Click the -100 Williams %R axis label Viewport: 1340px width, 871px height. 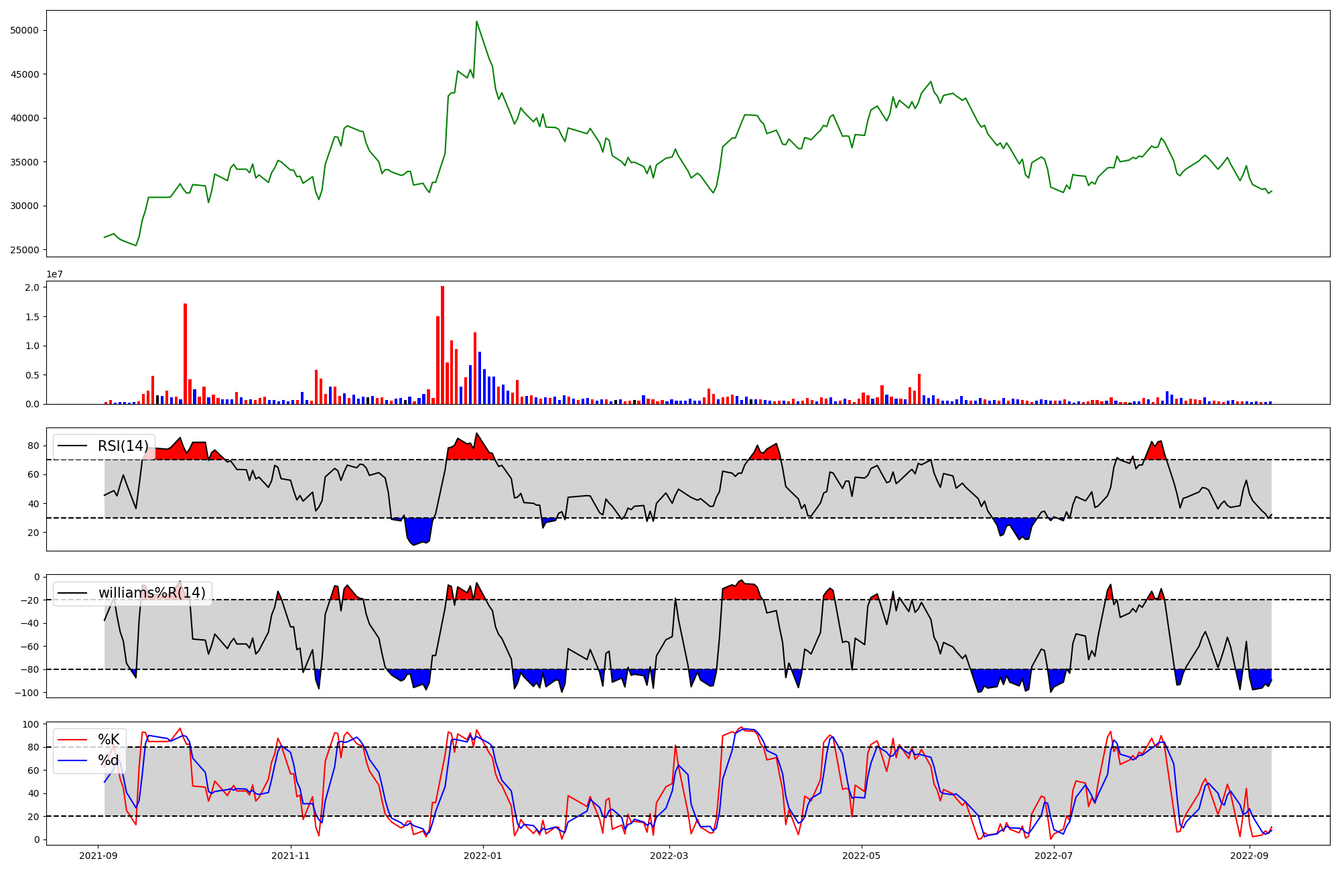28,693
